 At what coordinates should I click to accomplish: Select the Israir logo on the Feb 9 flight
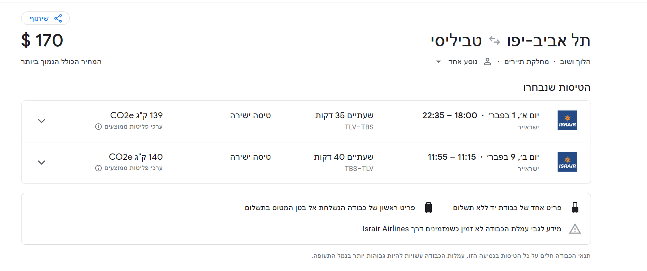tap(567, 162)
